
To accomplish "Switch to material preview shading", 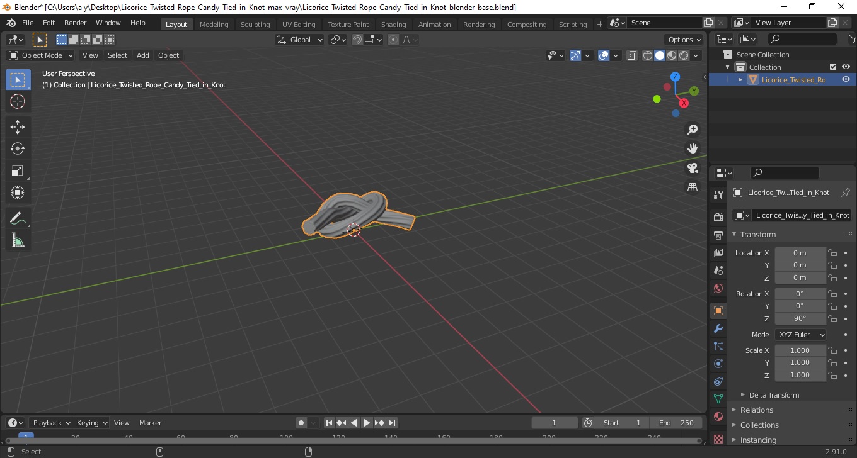I will point(672,55).
